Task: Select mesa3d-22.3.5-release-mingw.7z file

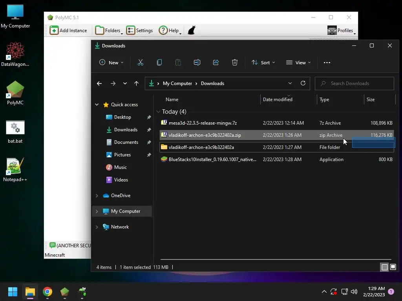Action: (277, 123)
